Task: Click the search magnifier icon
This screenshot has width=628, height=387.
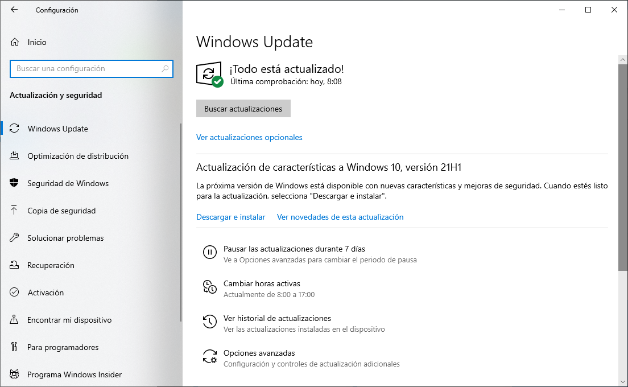Action: (x=165, y=68)
